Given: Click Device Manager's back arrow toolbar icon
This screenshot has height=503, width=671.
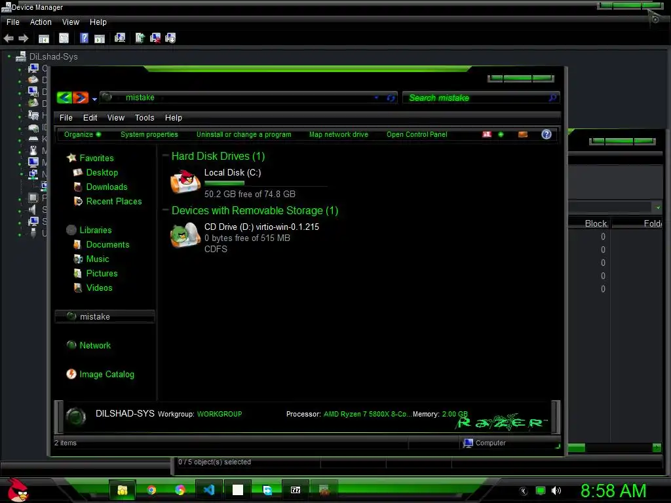Looking at the screenshot, I should click(x=9, y=39).
